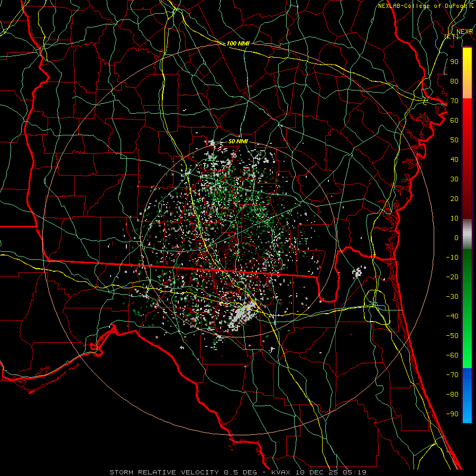
Task: Click the 20 value on velocity scale
Action: point(454,198)
